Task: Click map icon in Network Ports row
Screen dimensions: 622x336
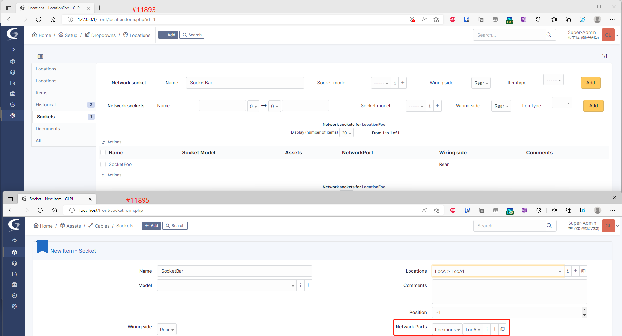Action: point(502,329)
